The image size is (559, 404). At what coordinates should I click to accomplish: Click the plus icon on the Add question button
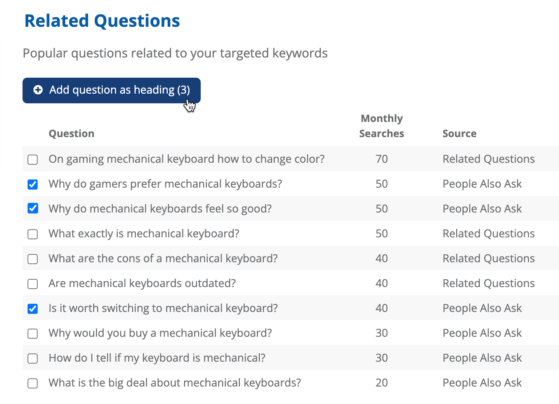[38, 90]
